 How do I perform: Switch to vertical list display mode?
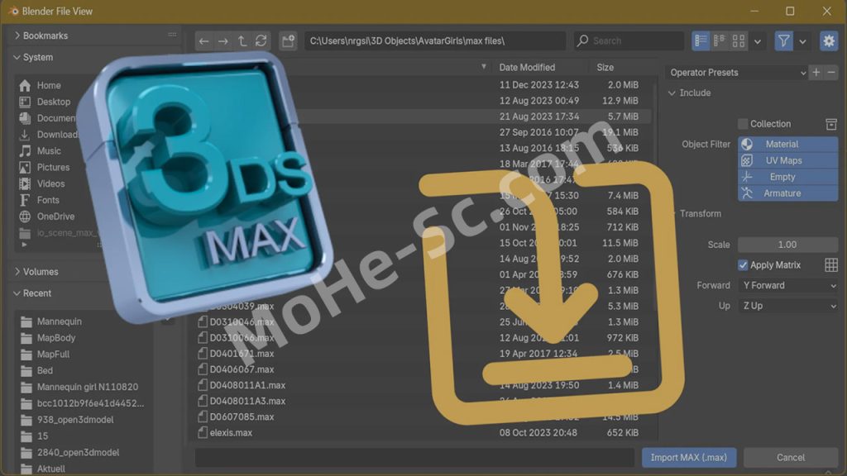tap(701, 41)
